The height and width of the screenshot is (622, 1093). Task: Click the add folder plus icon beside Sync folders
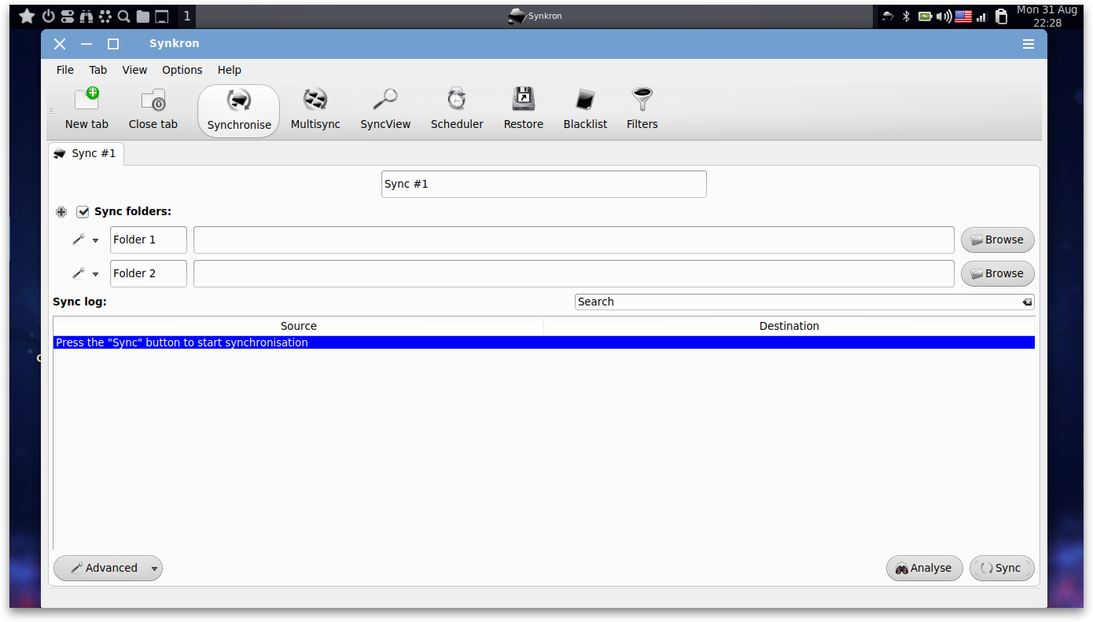61,212
